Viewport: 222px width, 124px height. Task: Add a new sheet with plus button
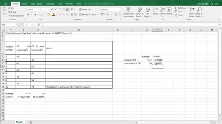click(31, 123)
